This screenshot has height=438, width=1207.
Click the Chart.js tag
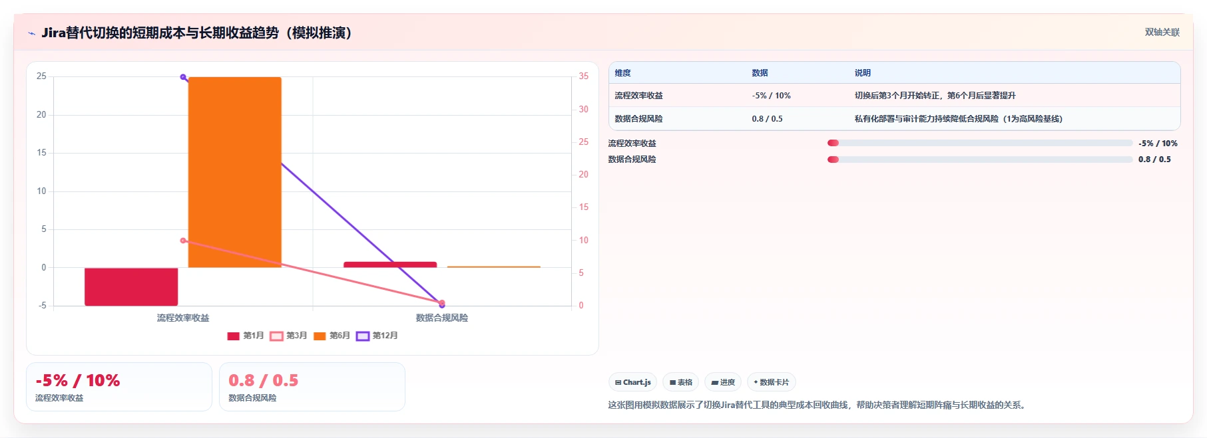click(x=632, y=382)
